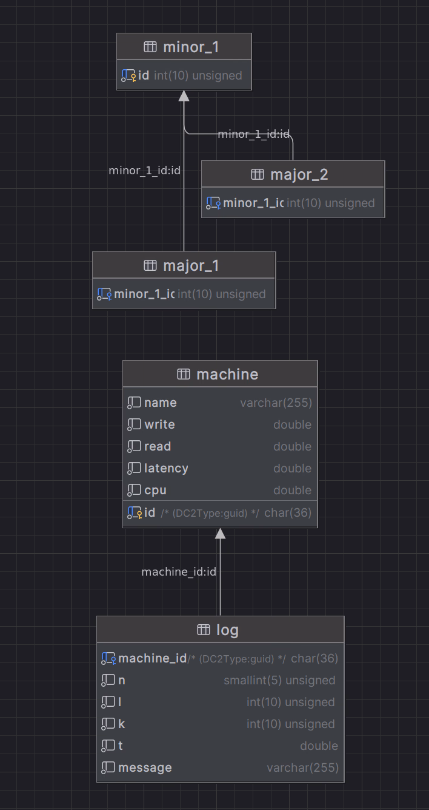Select the minor_1 table header
This screenshot has width=429, height=810.
click(184, 47)
